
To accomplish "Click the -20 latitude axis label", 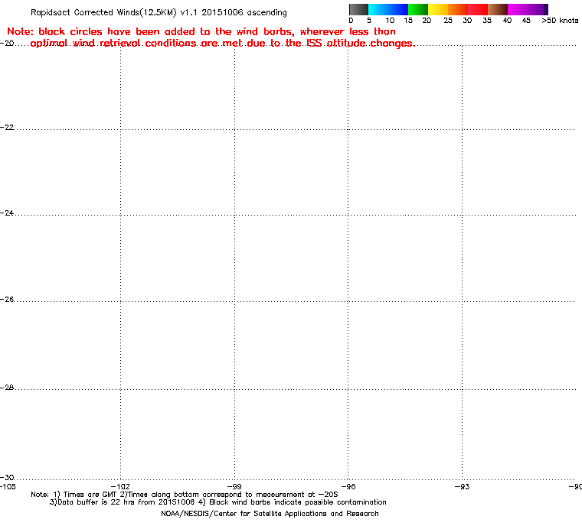I will point(7,43).
